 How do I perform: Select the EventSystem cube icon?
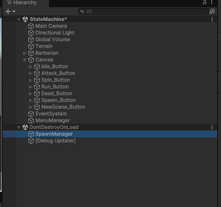coord(31,114)
